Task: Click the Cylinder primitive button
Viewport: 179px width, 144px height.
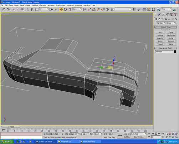Action: 160,38
